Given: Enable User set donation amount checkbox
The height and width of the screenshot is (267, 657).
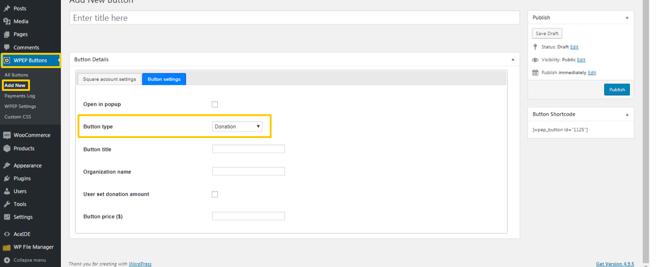Looking at the screenshot, I should 215,194.
